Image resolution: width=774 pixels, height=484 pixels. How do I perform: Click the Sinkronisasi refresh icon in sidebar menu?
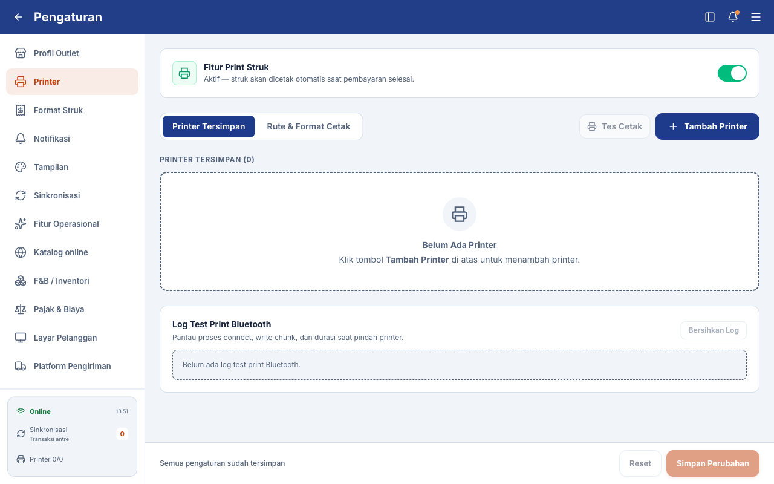[21, 195]
